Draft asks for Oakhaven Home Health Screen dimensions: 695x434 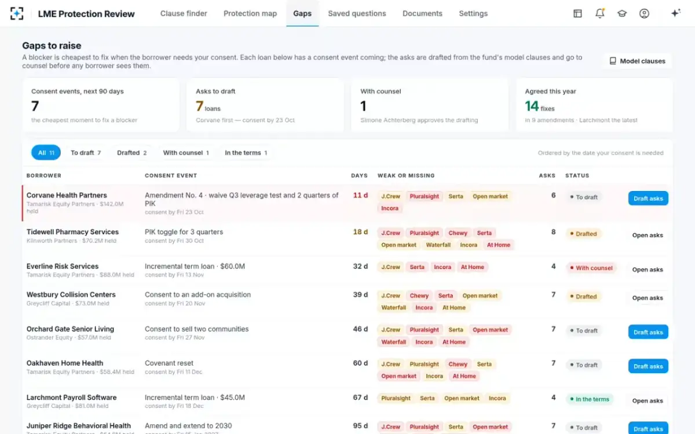(x=648, y=366)
